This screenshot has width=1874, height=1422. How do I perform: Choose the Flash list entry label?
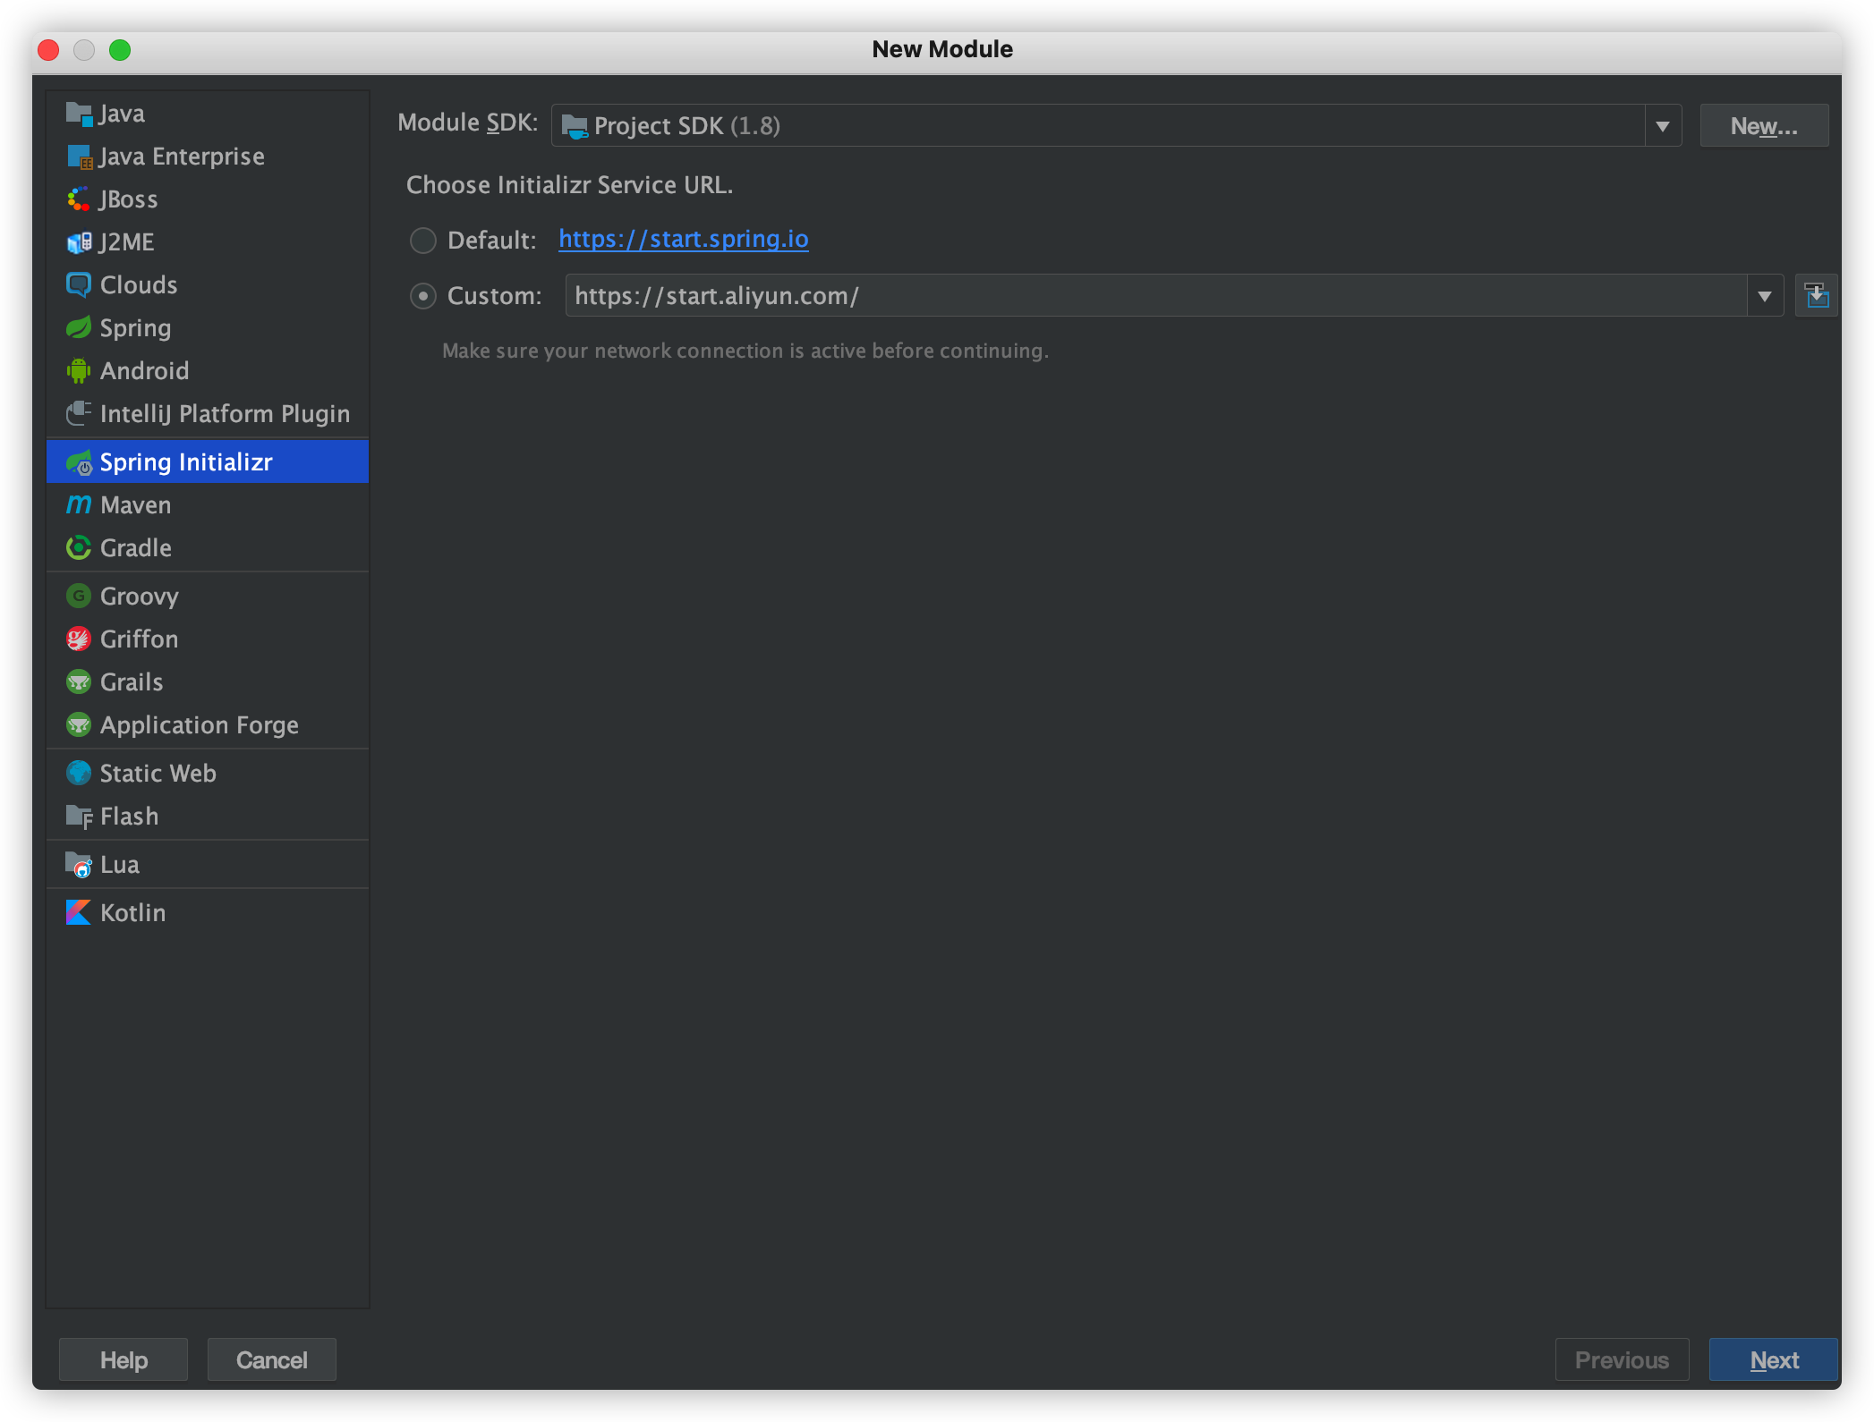(x=130, y=817)
